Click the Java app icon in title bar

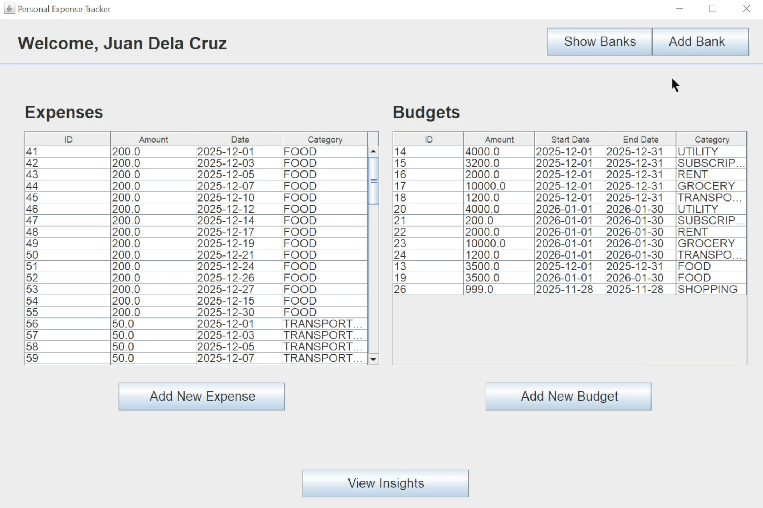[x=9, y=8]
